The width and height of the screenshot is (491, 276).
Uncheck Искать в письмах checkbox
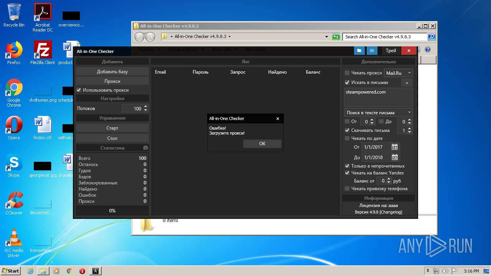point(347,82)
